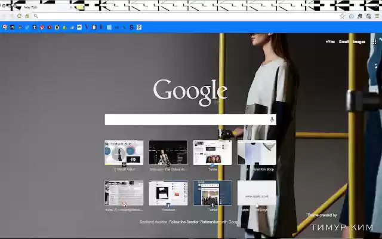This screenshot has width=382, height=239.
Task: Open the +You link
Action: tap(330, 42)
